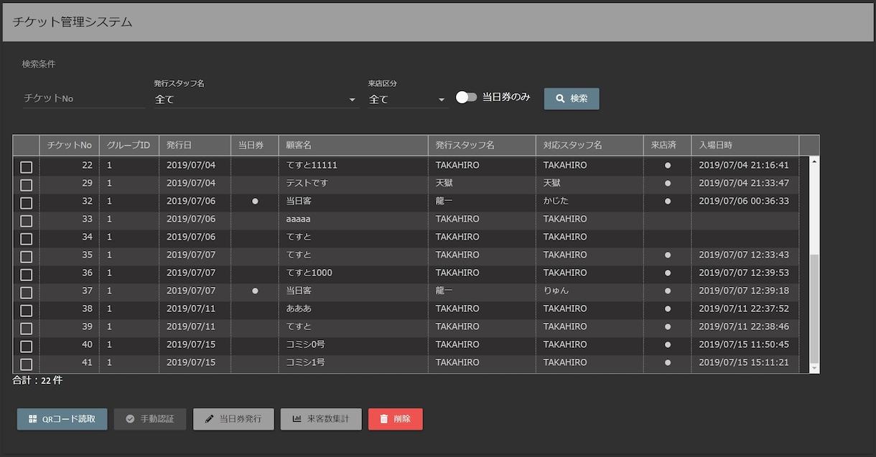
Task: Click entry time 2019/07/11 22:37:52
Action: [x=744, y=308]
